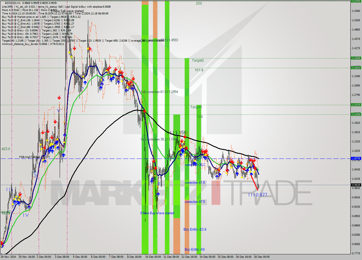The width and height of the screenshot is (362, 260).
Task: Click the green 1.2476 price axis tag
Action: pyautogui.click(x=356, y=105)
